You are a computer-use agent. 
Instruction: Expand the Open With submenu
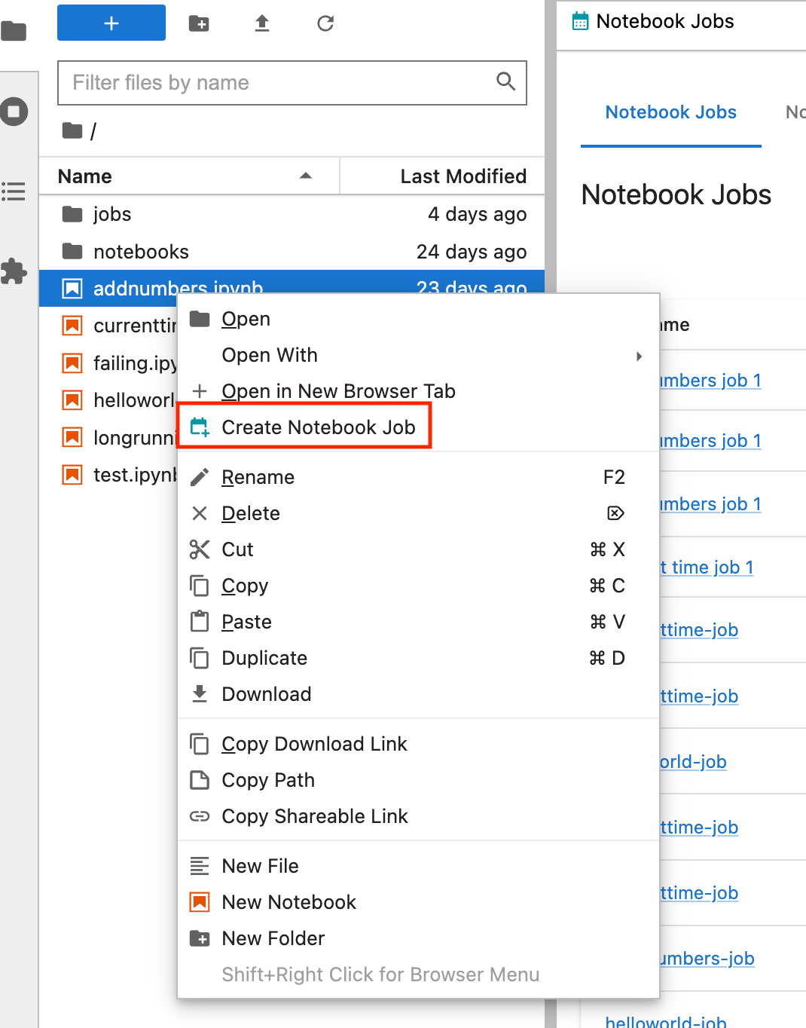tap(270, 355)
